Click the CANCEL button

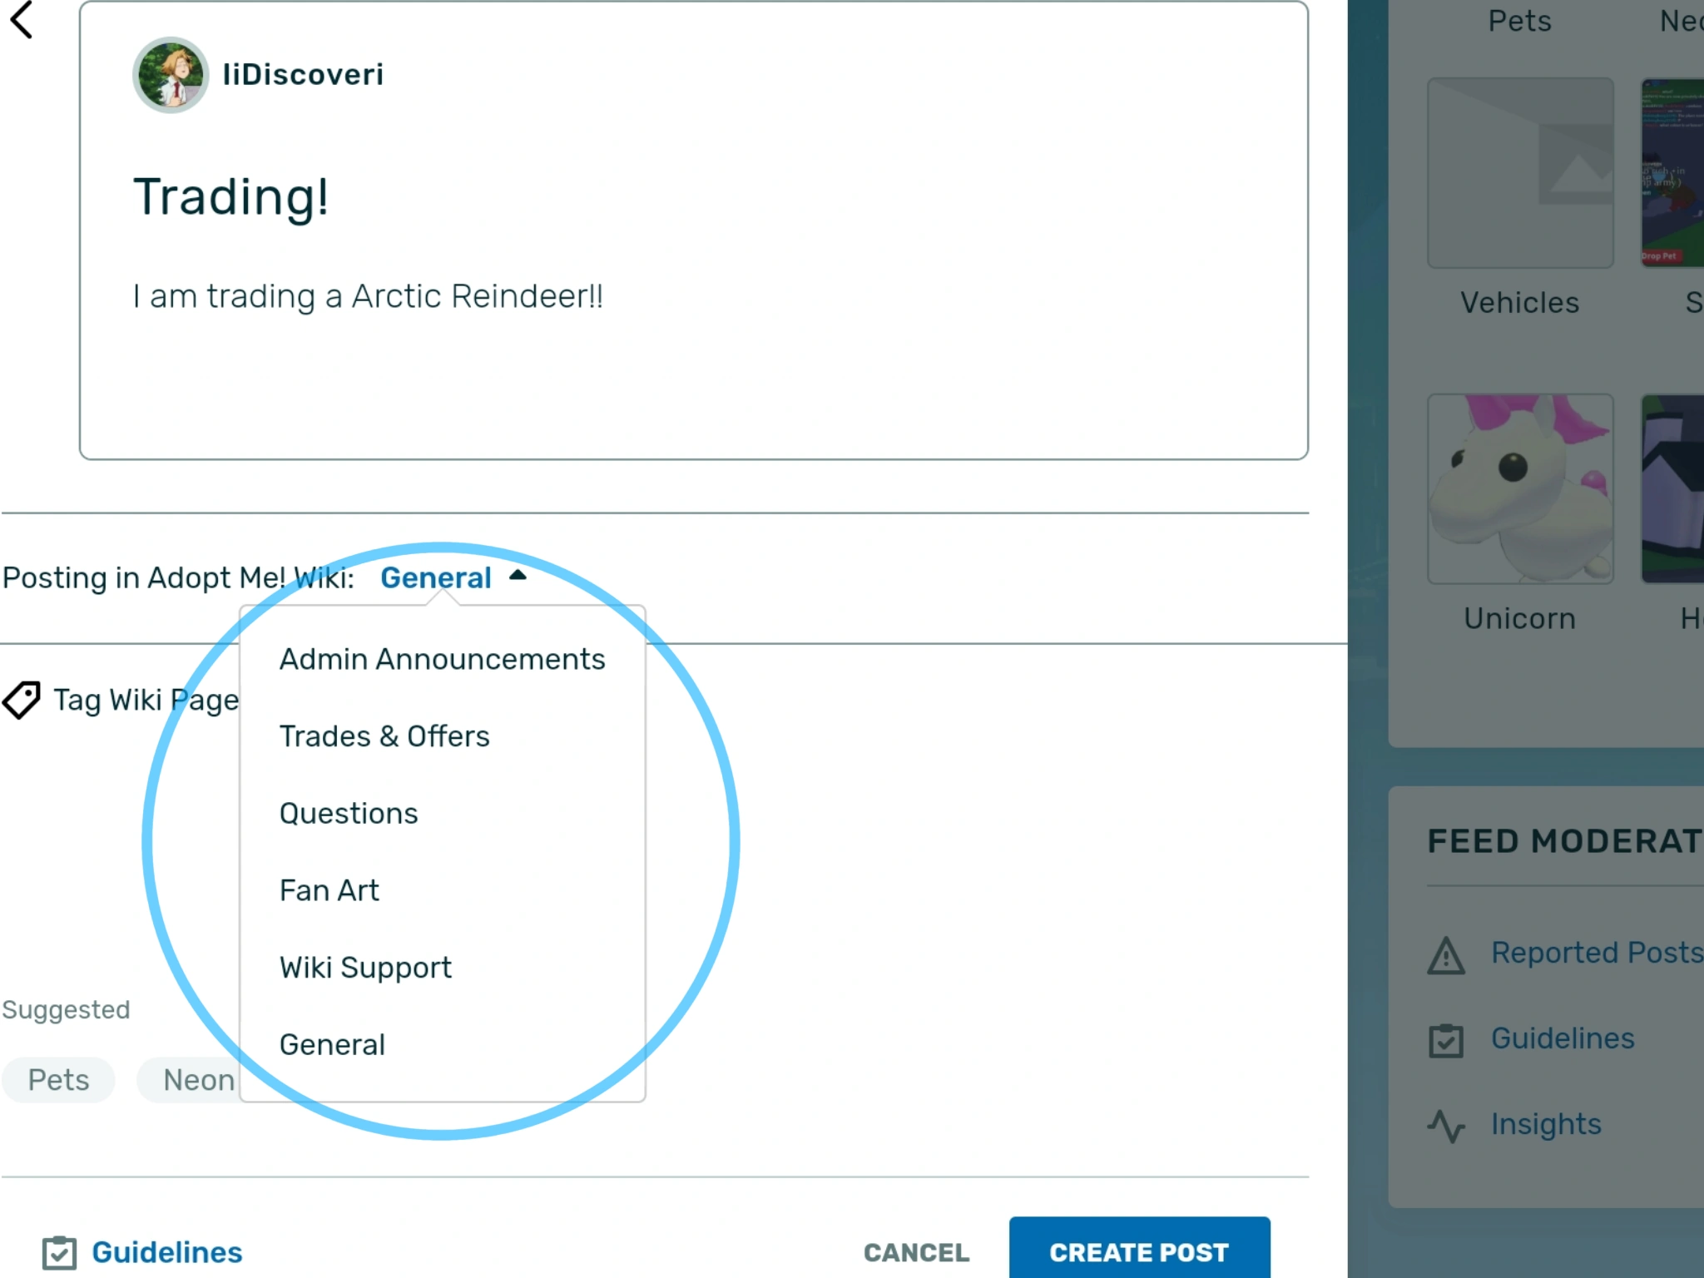tap(916, 1252)
